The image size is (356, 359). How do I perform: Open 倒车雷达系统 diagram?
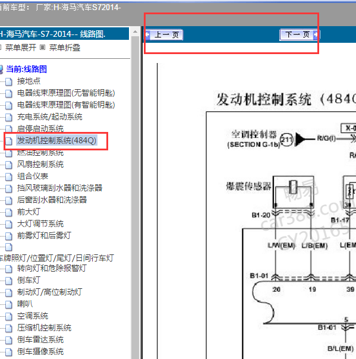[40, 340]
